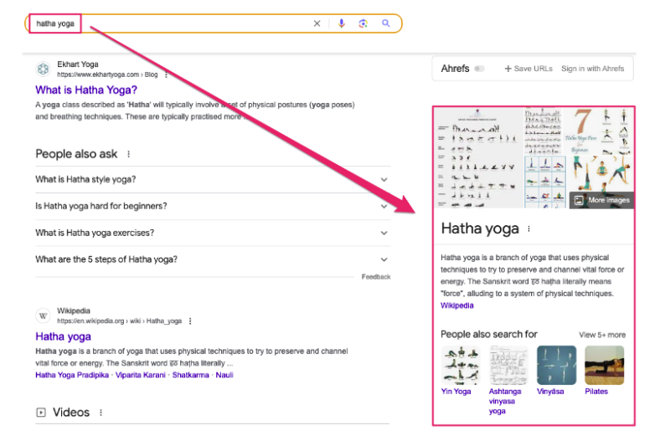Open options menu next to Videos heading
Viewport: 665px width, 441px height.
coord(101,413)
